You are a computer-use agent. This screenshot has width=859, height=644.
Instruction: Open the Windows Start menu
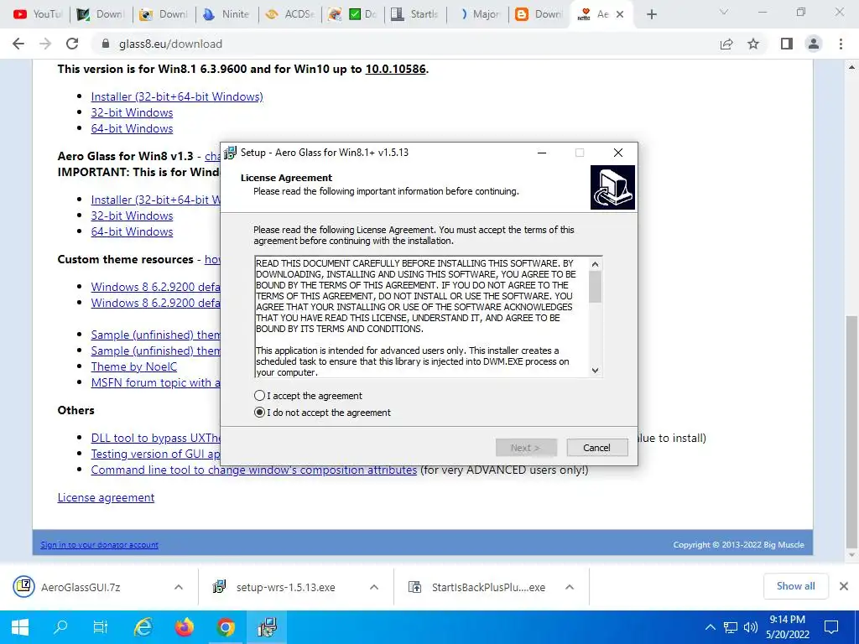point(20,627)
